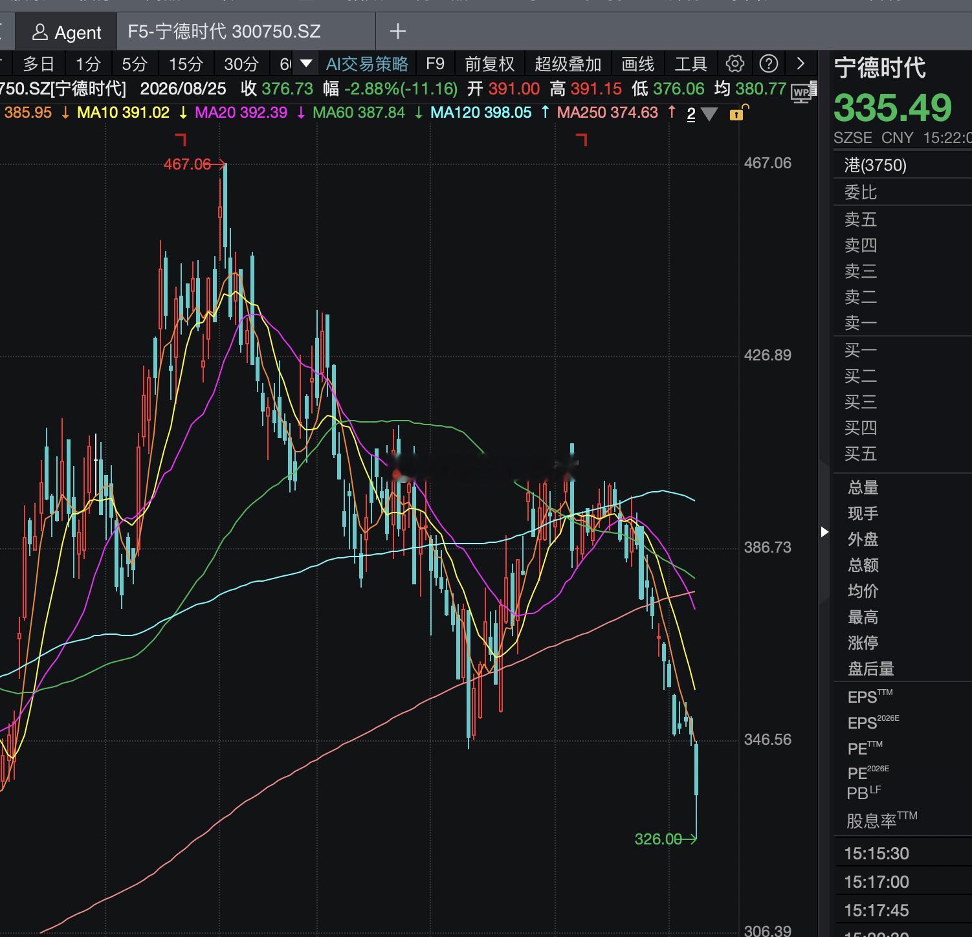Click the 宁德时代 stock name in quote panel

880,68
